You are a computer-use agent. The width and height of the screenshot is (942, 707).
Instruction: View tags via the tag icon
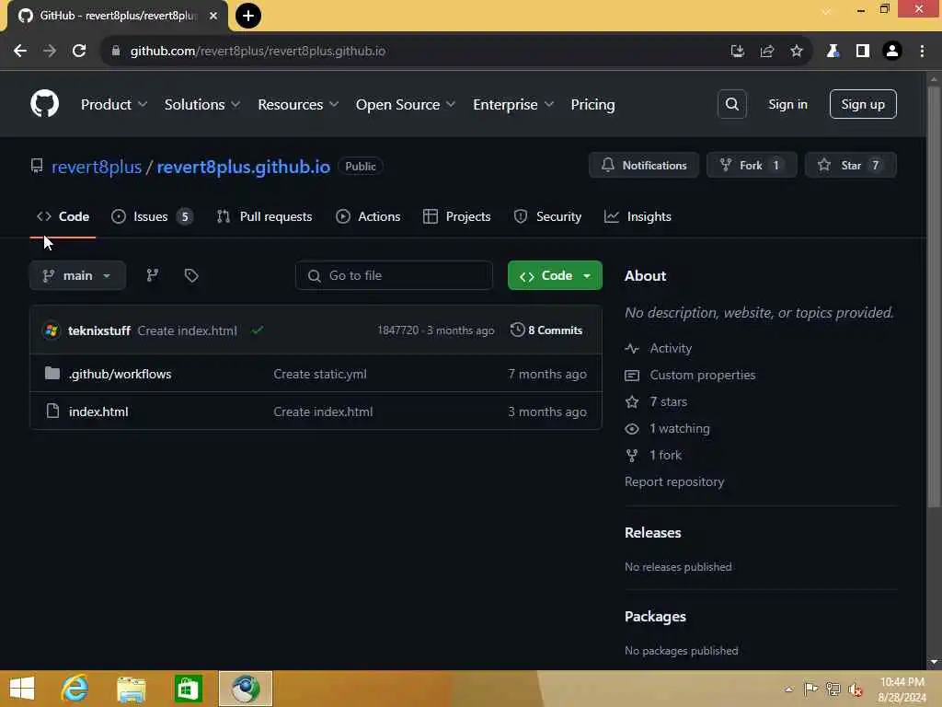point(191,275)
